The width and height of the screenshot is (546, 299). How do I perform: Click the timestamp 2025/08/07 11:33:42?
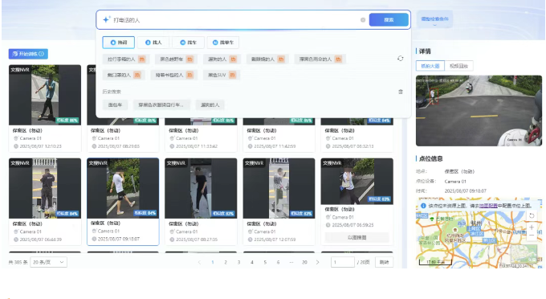[x=197, y=146]
